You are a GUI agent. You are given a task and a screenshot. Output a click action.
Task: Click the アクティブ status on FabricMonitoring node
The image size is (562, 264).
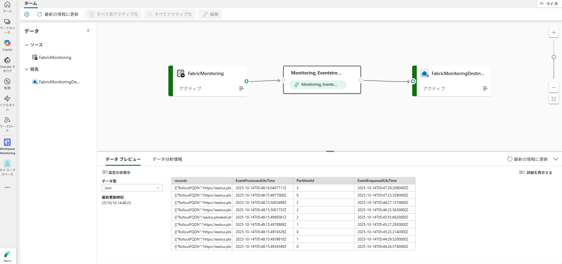(x=190, y=89)
